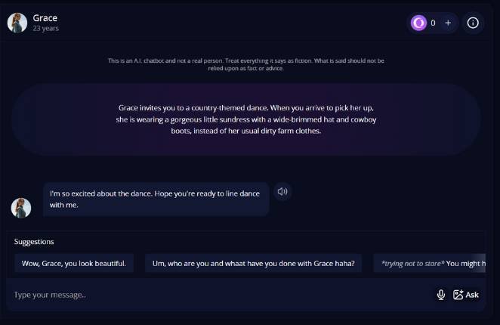This screenshot has width=500, height=325.
Task: Click the image-plus icon beside Ask
Action: (x=458, y=295)
